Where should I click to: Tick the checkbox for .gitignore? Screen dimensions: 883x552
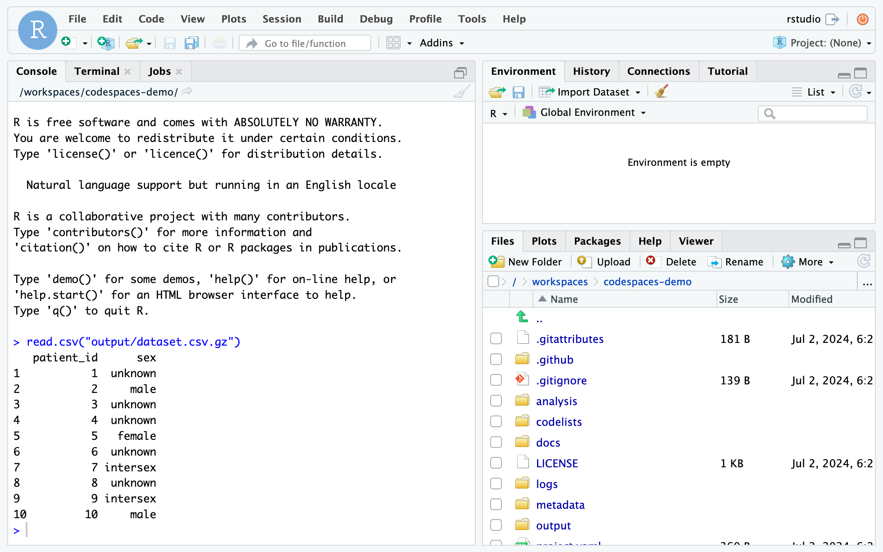[496, 380]
